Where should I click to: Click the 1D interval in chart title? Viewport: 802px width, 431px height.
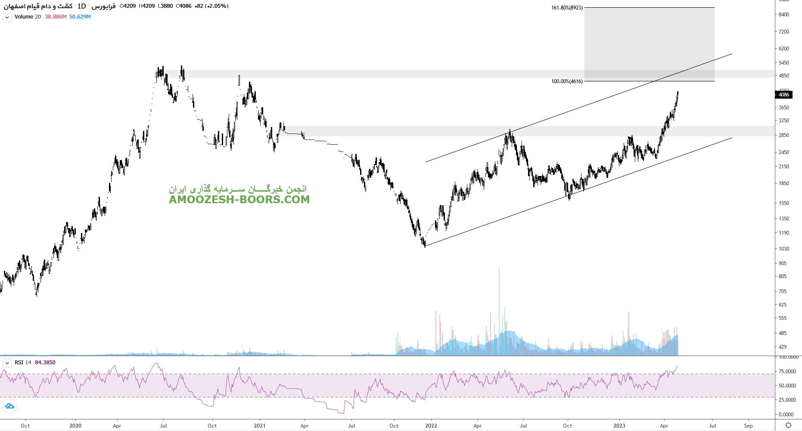81,6
